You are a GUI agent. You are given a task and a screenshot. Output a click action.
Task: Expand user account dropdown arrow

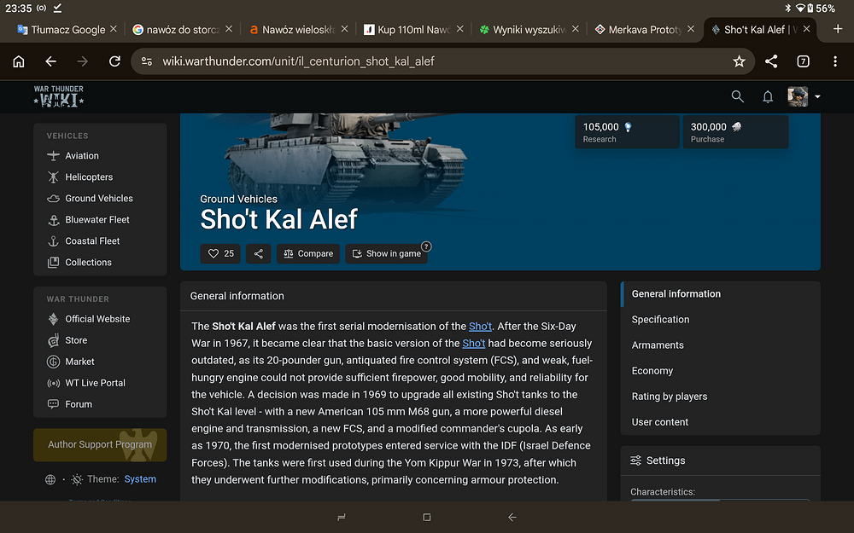coord(817,97)
